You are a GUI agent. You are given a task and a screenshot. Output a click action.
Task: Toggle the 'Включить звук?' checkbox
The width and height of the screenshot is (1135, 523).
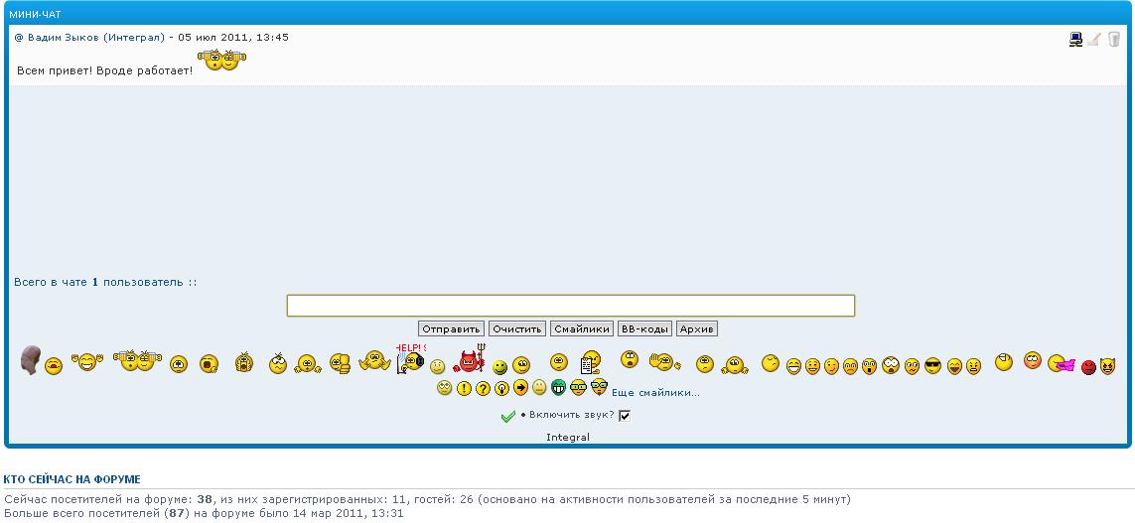click(625, 415)
